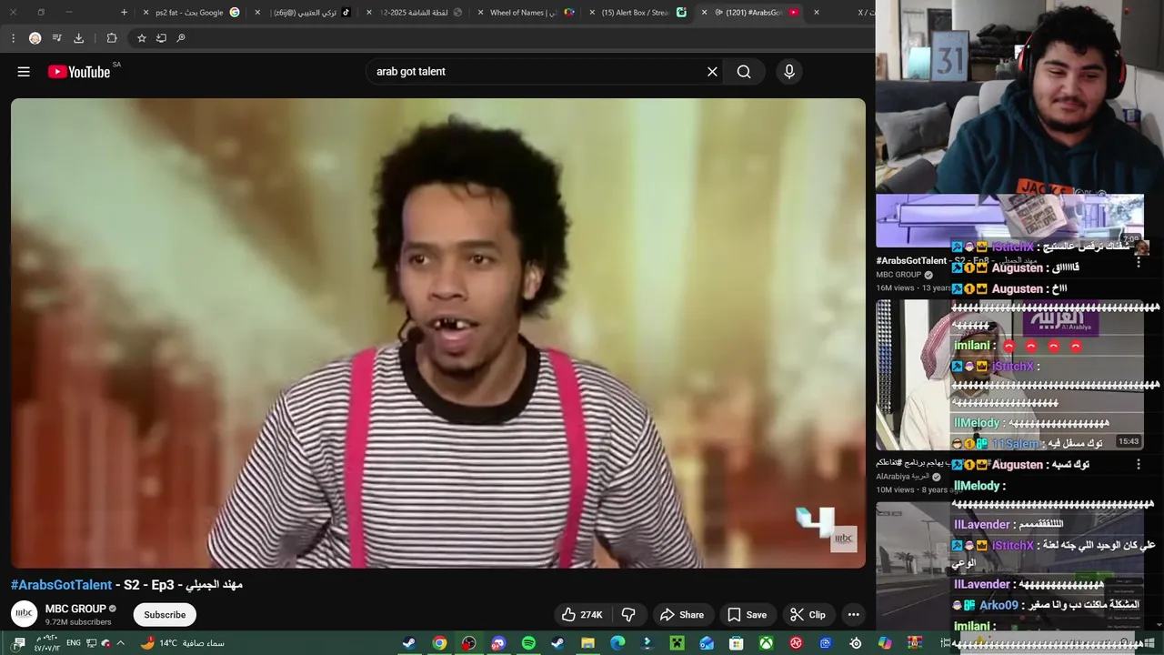Open options for ArabsGotTalent Ep8 suggestion
Screen dimensions: 1164x655
click(1139, 261)
